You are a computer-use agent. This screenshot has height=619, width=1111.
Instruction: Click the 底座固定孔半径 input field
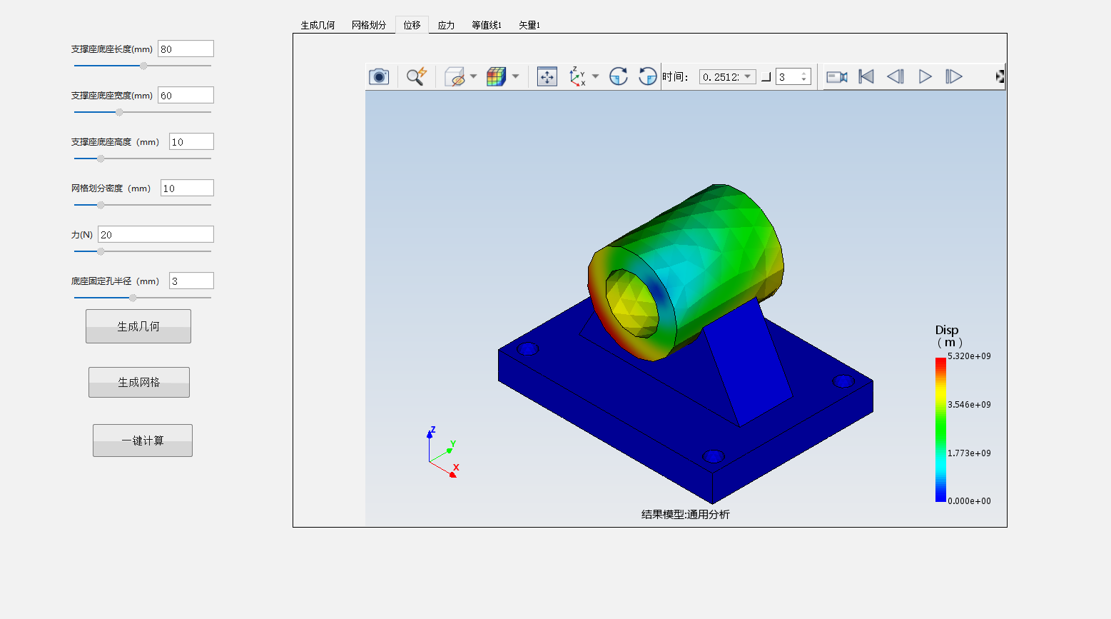[191, 281]
